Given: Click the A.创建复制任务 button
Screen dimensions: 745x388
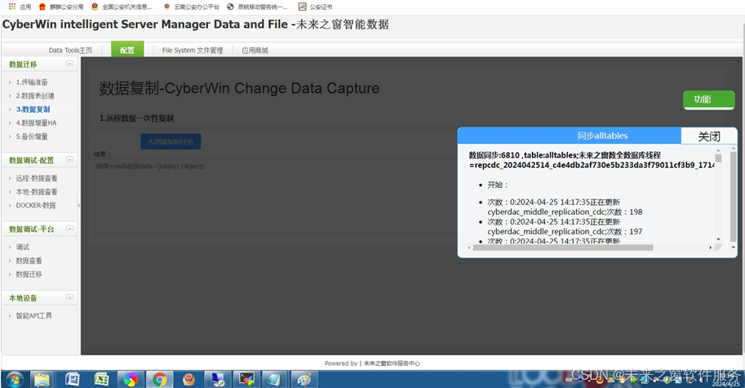Looking at the screenshot, I should (171, 141).
